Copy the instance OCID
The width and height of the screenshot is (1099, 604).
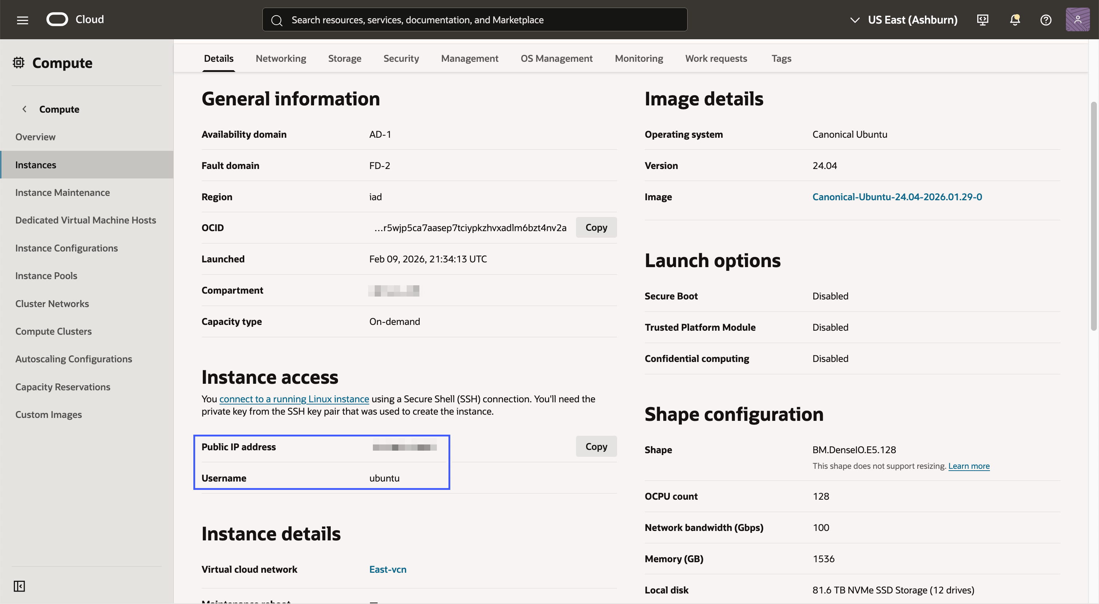point(596,227)
